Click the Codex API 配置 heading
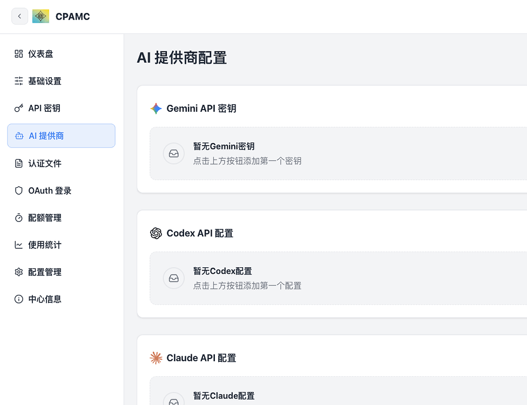This screenshot has width=527, height=405. [200, 233]
